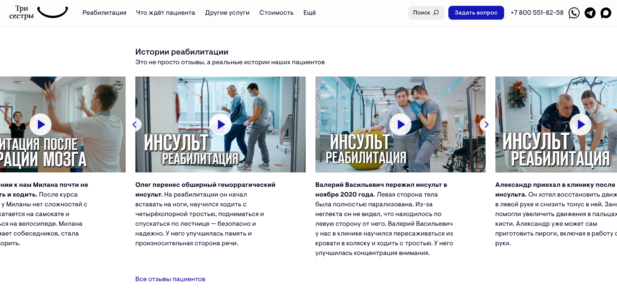Open Telegram icon in header
This screenshot has width=617, height=308.
click(x=590, y=13)
